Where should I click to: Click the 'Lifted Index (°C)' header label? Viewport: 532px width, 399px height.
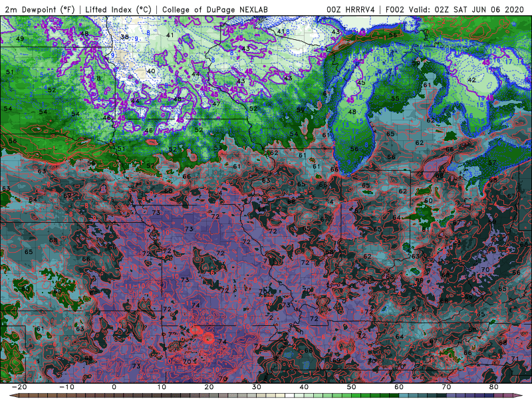118,9
